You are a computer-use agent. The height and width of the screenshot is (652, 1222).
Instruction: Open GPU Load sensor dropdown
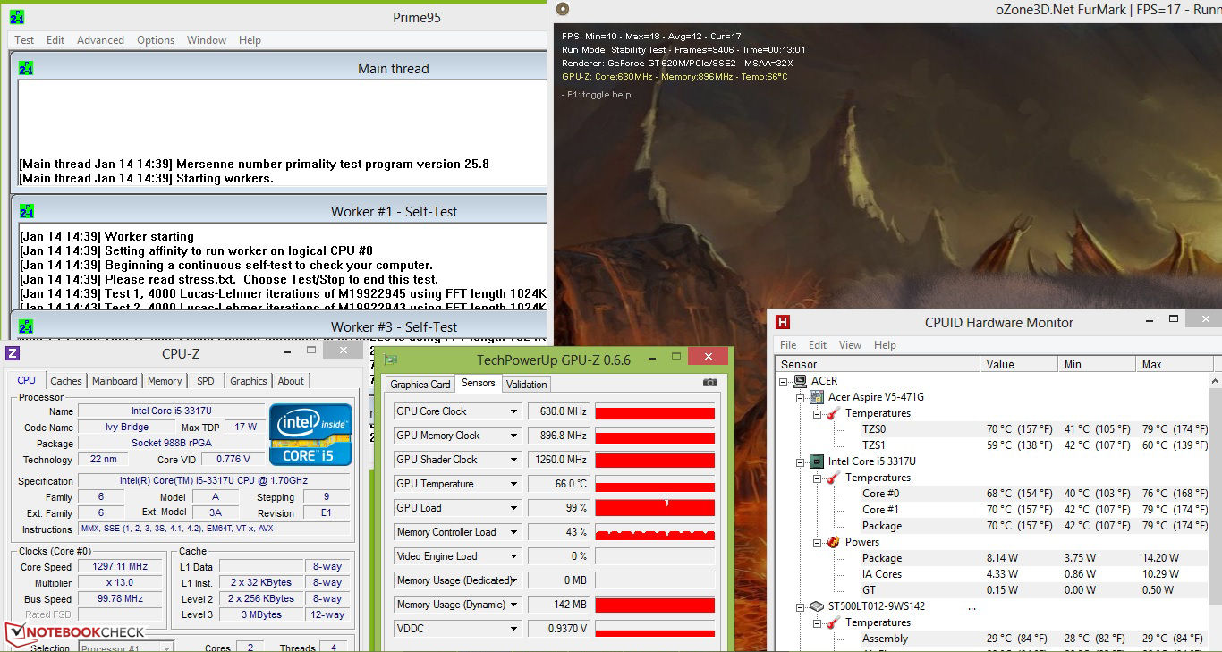click(x=513, y=508)
